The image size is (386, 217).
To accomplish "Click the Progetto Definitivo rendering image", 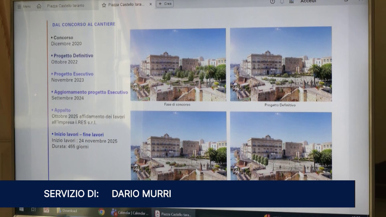I will click(281, 64).
